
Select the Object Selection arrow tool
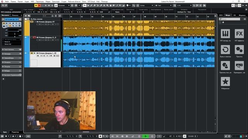pyautogui.click(x=85, y=5)
